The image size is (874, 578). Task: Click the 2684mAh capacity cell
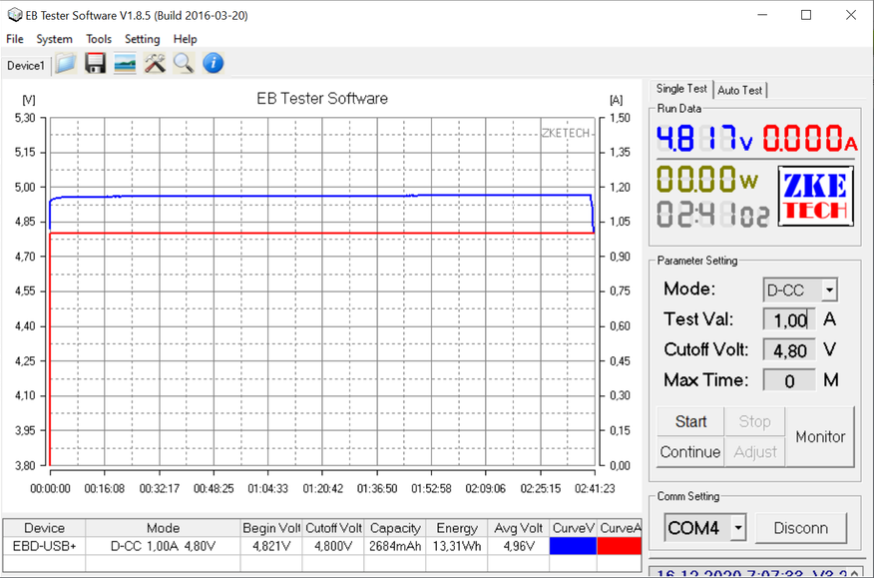395,546
